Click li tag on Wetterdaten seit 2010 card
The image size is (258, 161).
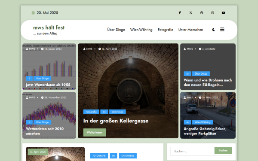(29, 122)
